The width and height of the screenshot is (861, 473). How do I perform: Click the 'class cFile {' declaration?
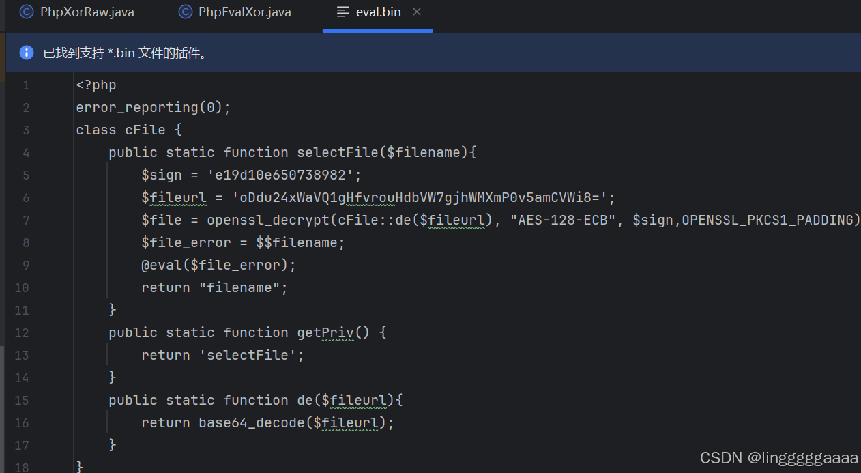pos(129,130)
